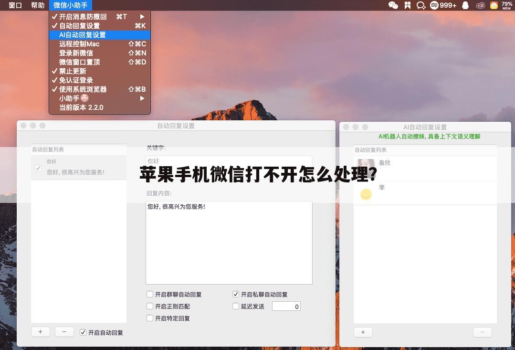Open the Creative Cloud menu bar icon
515x350 pixels.
click(481, 5)
